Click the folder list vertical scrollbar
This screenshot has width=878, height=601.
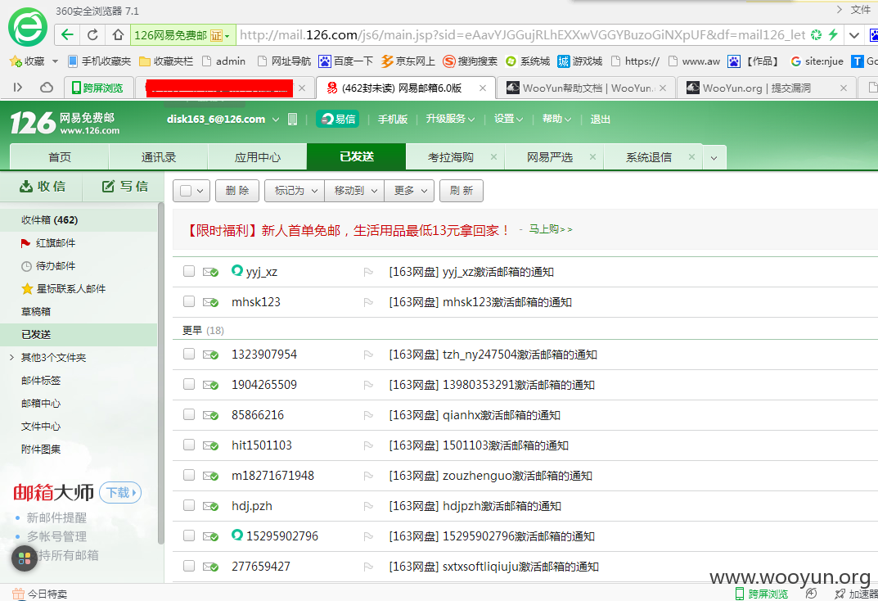(x=160, y=373)
